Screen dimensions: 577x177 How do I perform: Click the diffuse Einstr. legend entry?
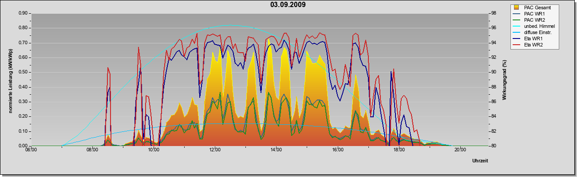[x=534, y=33]
